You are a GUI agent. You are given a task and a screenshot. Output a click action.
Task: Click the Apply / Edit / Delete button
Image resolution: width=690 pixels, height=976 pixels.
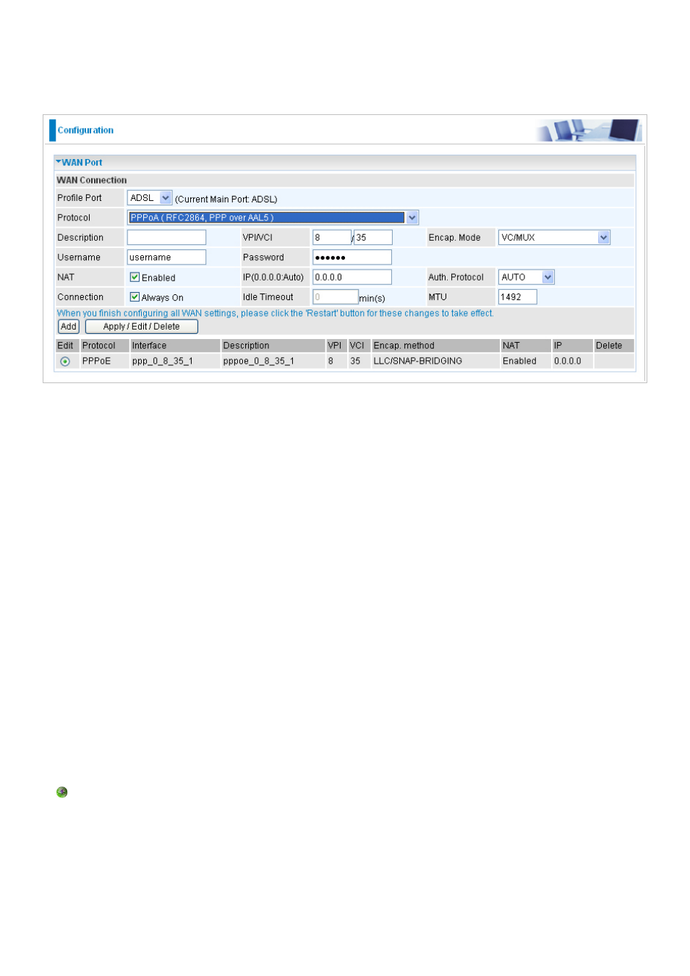pyautogui.click(x=142, y=327)
